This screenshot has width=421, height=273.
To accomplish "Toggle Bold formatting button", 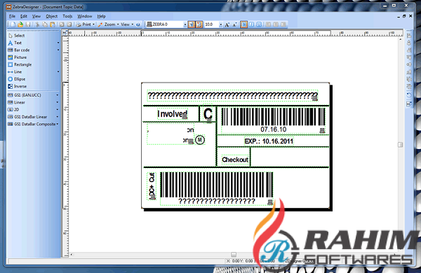I will 243,24.
